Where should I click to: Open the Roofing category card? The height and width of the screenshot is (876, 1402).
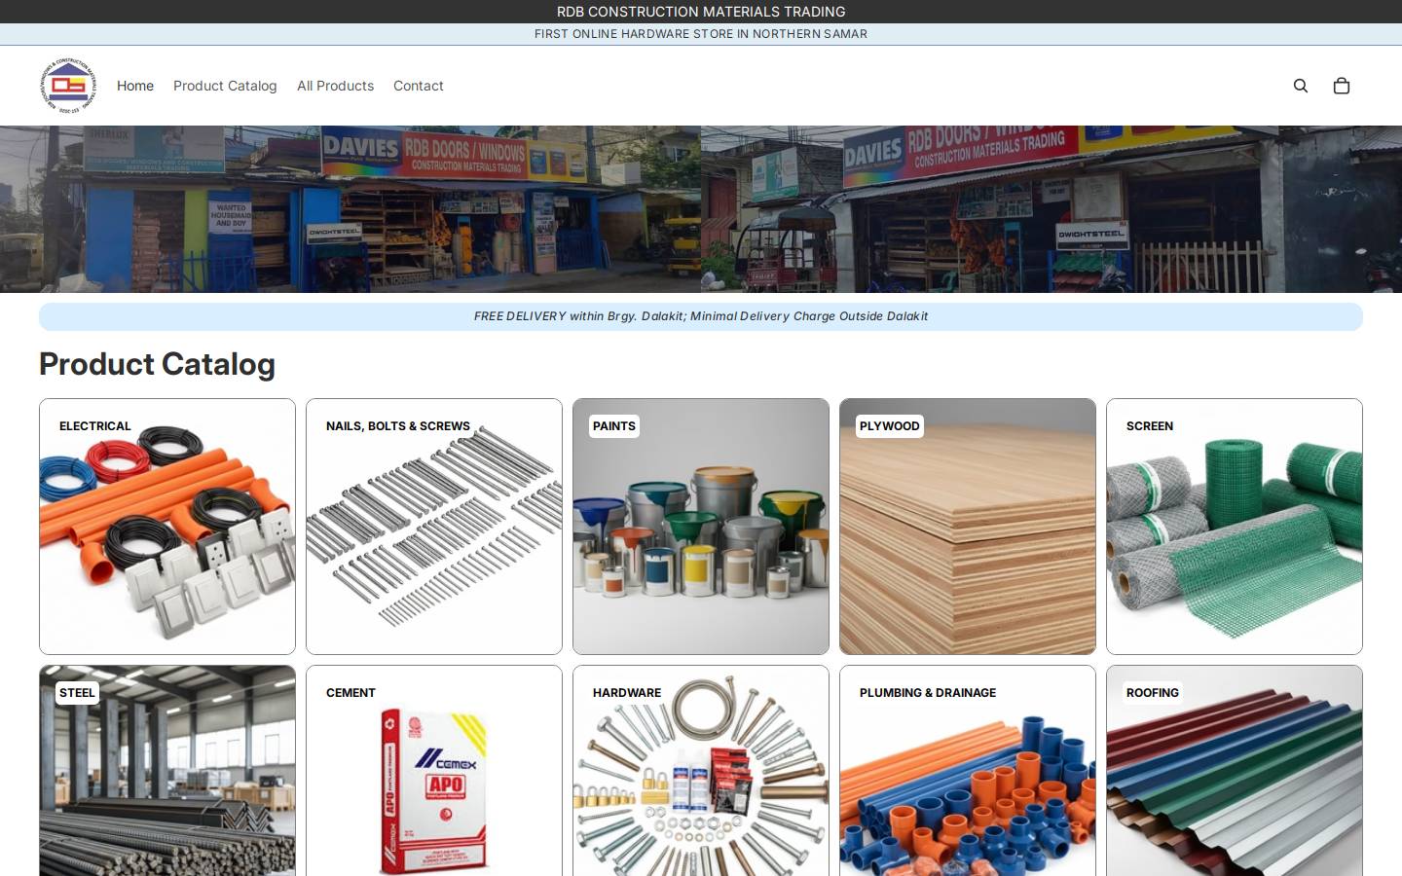(x=1235, y=771)
